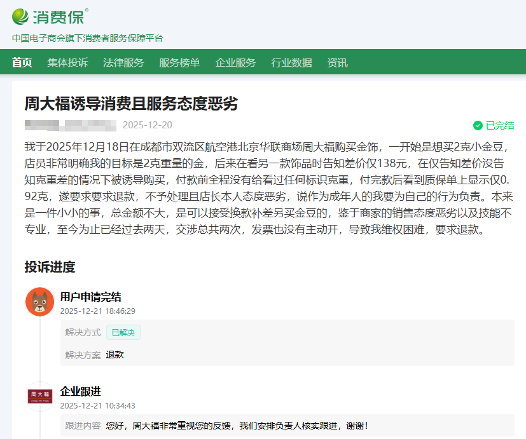Viewport: 526px width, 439px height.
Task: Click the 退款 resolution text
Action: 115,355
